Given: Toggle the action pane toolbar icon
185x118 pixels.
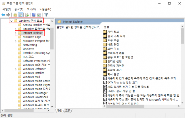Looking at the screenshot, I should coord(39,15).
